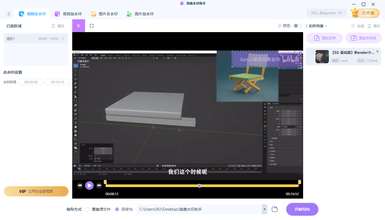Select the 覆盖源文件 radio option
385x220 pixels.
coord(88,209)
